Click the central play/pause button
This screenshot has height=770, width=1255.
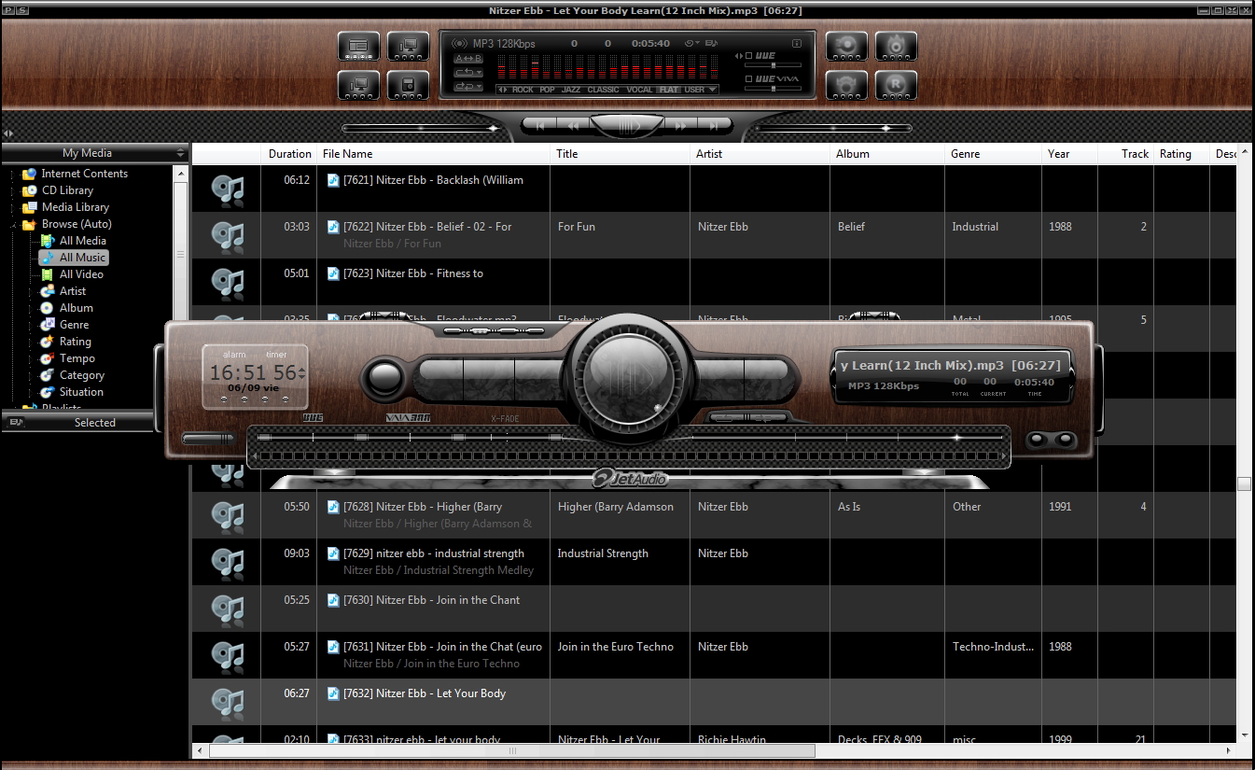628,125
